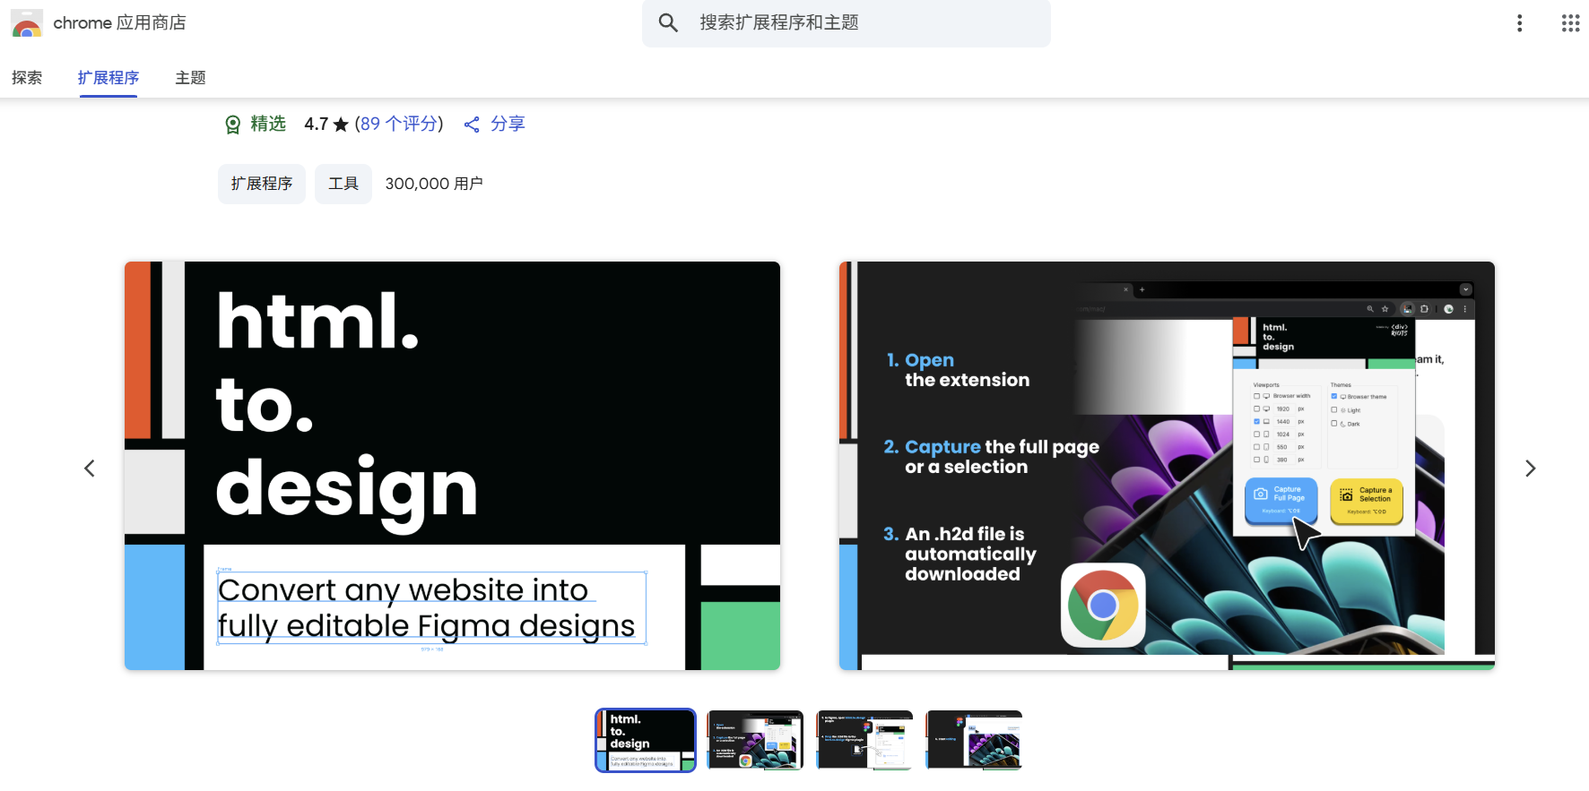
Task: Open the large html.to.design promo image
Action: (452, 466)
